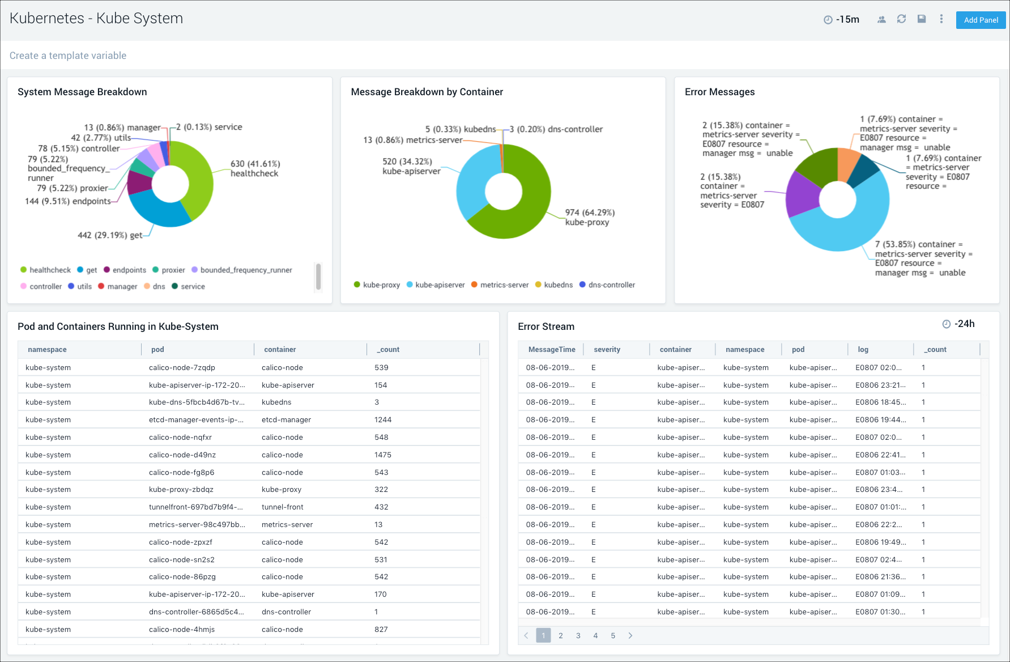Select the next page arrow in Error Stream pagination

[x=630, y=635]
